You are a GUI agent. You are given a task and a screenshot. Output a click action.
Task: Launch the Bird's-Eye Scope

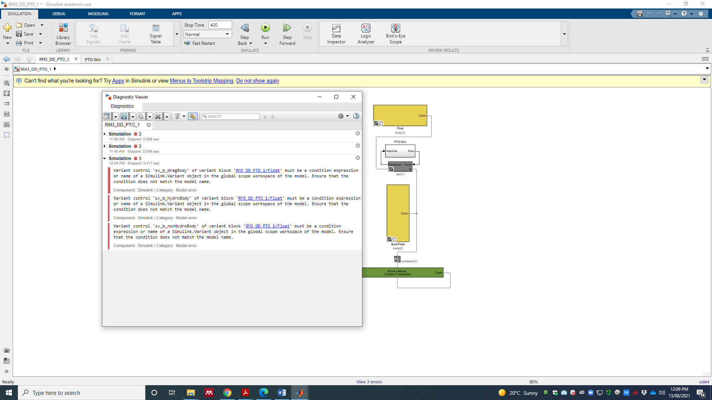[x=395, y=33]
